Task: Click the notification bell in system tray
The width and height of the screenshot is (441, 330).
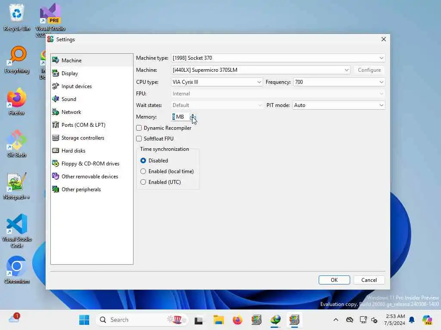Action: [412, 320]
